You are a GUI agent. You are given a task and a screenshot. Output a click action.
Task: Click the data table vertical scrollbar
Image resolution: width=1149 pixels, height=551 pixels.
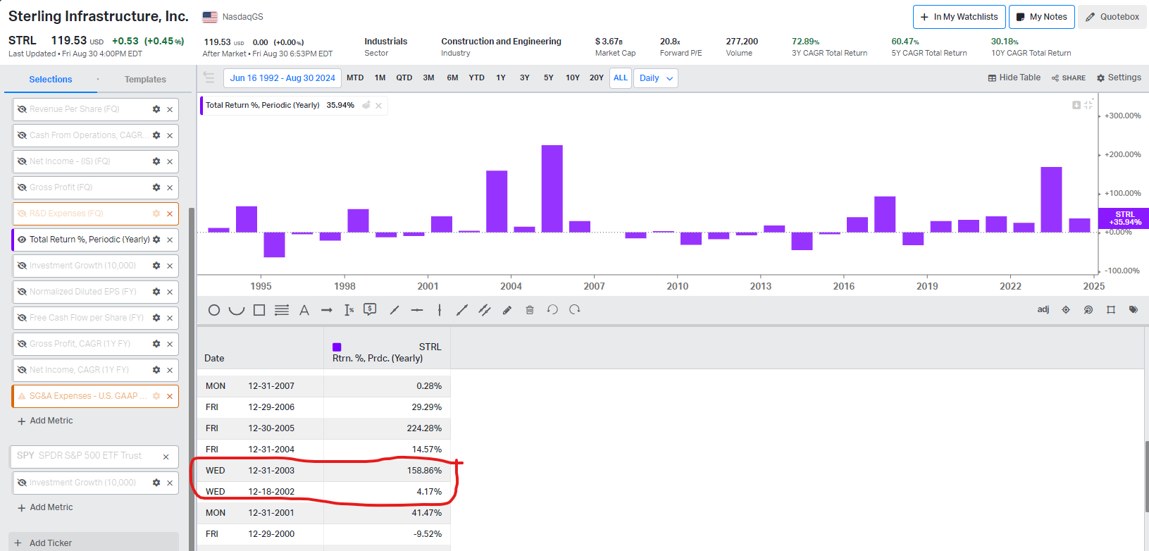click(1147, 476)
